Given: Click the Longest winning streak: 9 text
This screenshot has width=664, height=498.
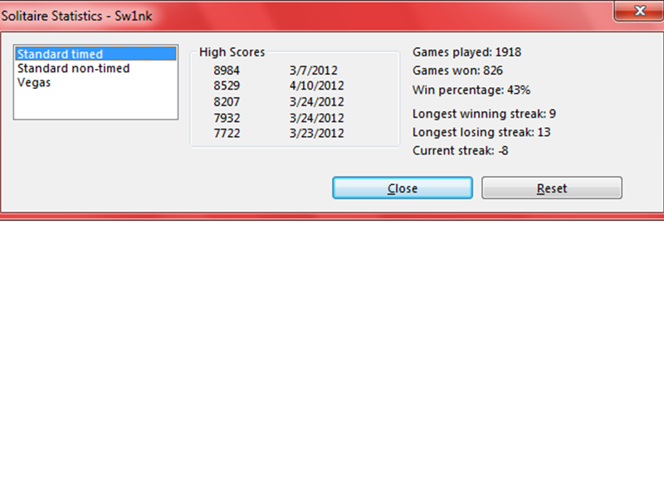Looking at the screenshot, I should [483, 114].
